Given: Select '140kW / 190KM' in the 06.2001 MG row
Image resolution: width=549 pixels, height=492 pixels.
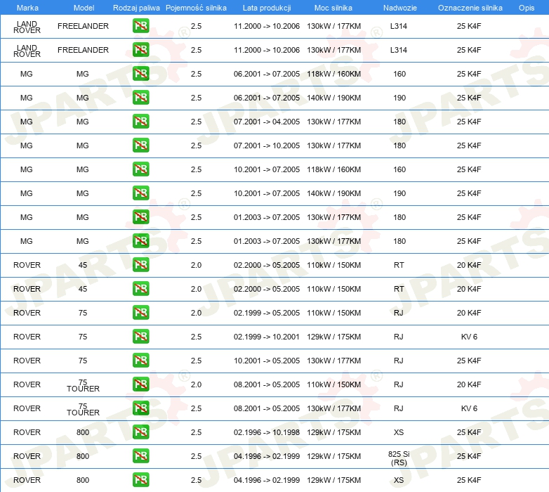Looking at the screenshot, I should point(334,98).
